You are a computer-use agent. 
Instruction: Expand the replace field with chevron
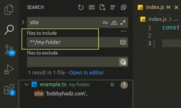coord(23,22)
